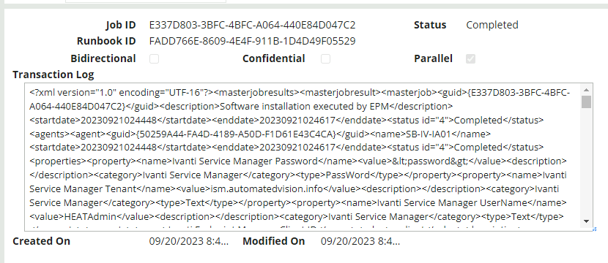The image size is (608, 263).
Task: Click the Transaction Log scroll down arrow
Action: tap(586, 221)
